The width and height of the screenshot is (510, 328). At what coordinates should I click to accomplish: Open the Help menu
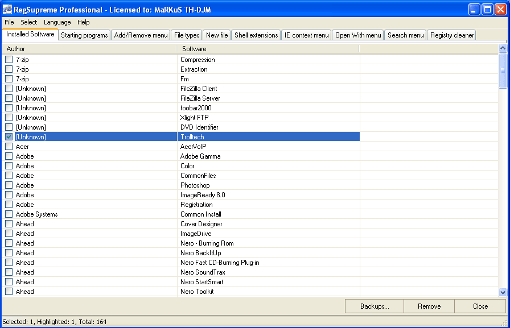[84, 22]
